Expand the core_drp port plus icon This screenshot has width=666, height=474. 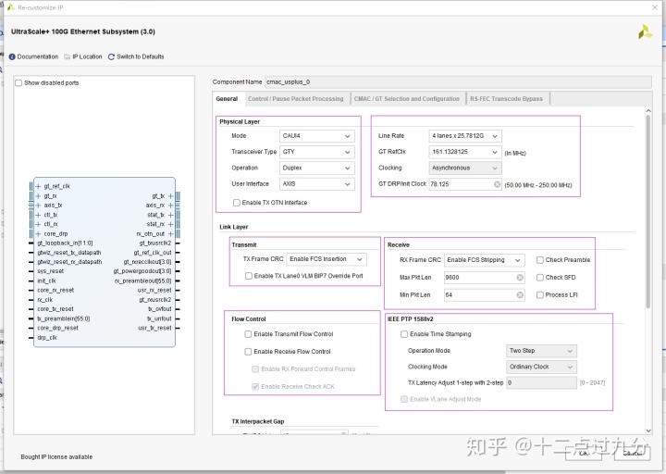click(38, 234)
